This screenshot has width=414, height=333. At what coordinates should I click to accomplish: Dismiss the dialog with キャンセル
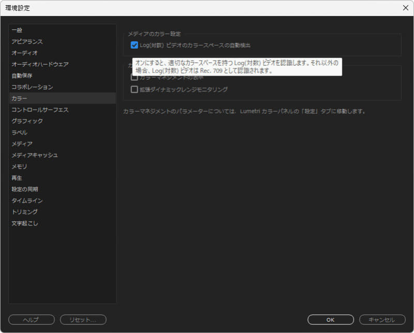[x=382, y=319]
